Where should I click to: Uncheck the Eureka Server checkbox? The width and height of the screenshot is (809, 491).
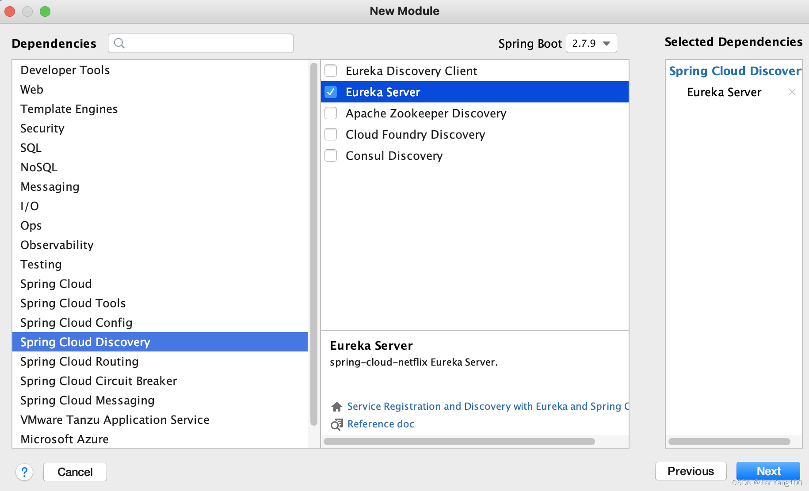[x=331, y=92]
